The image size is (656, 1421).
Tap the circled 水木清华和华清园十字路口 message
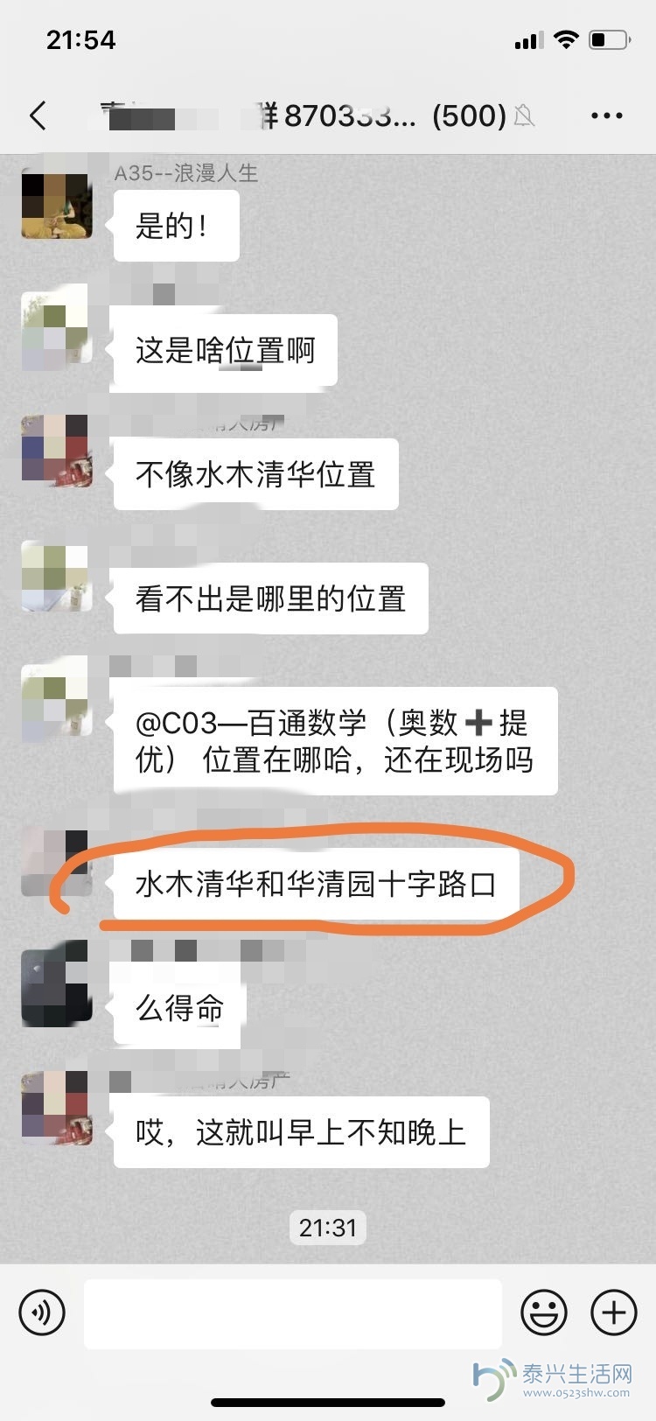pos(316,884)
